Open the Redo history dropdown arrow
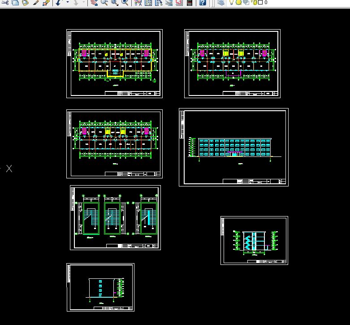 (84, 2)
